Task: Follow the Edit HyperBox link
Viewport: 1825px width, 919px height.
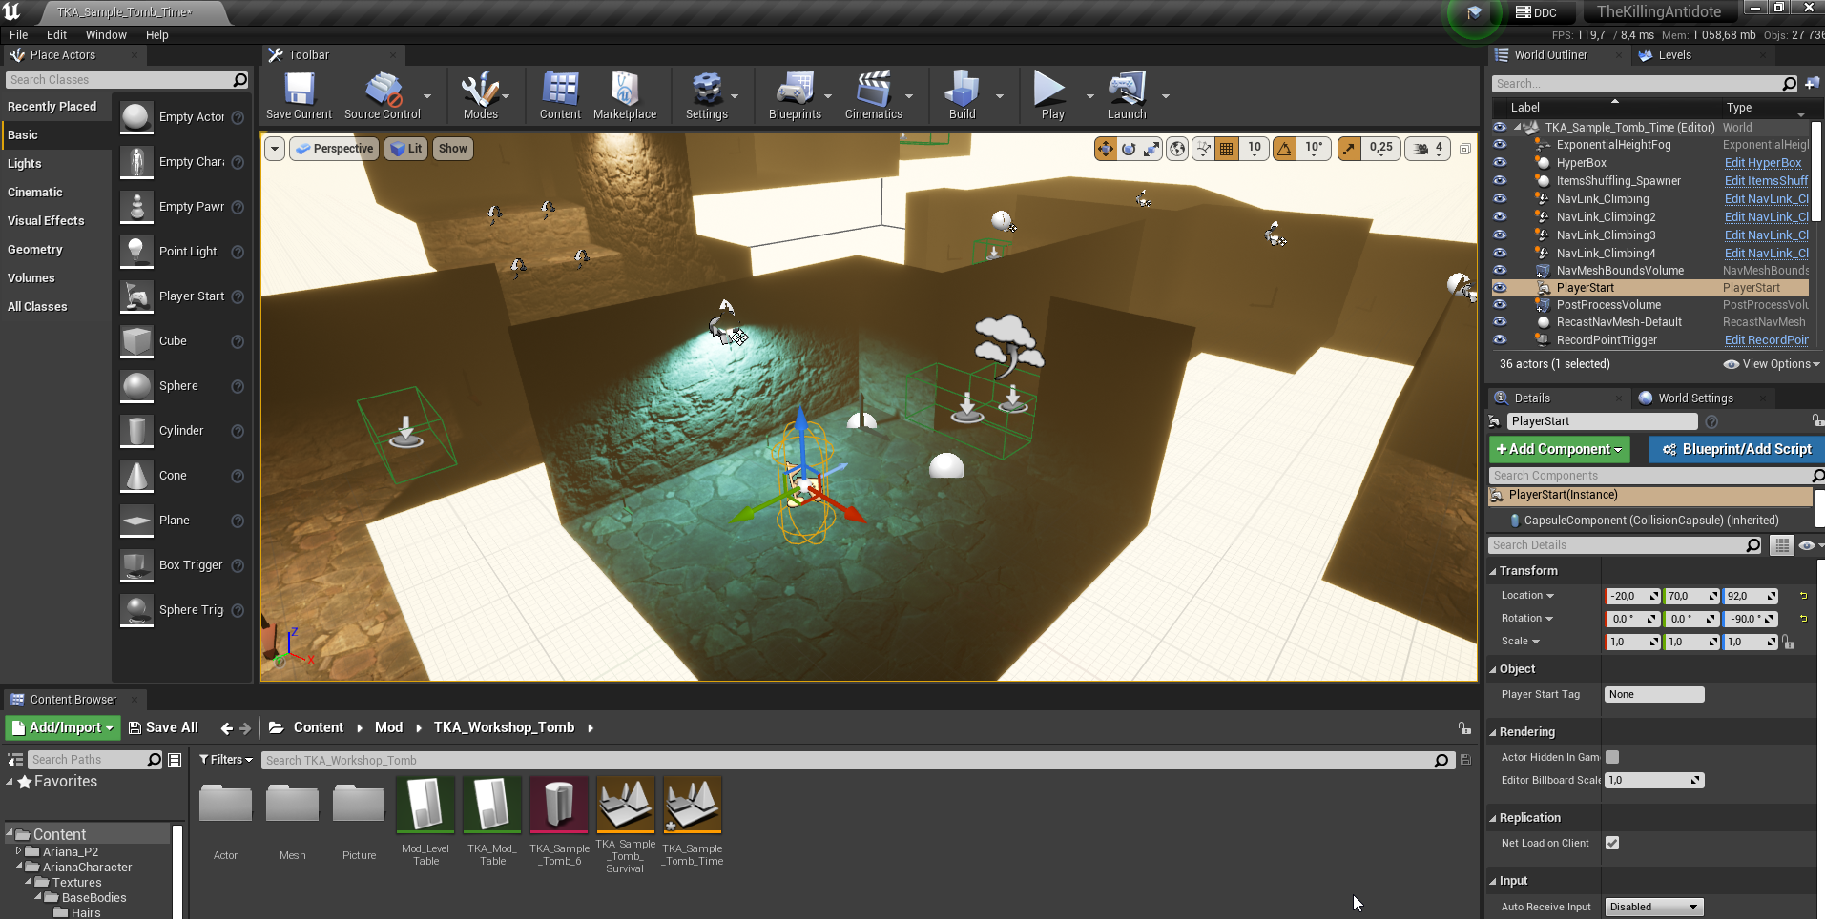Action: pos(1763,163)
